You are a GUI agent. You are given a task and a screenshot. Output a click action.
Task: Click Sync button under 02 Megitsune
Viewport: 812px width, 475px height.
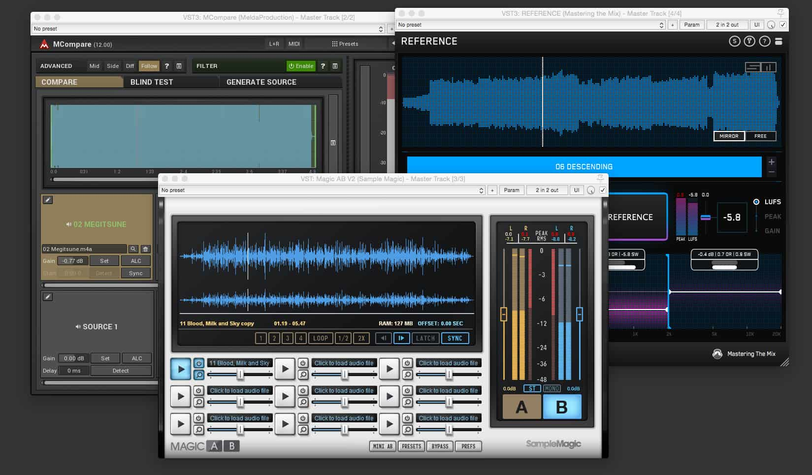pyautogui.click(x=136, y=273)
